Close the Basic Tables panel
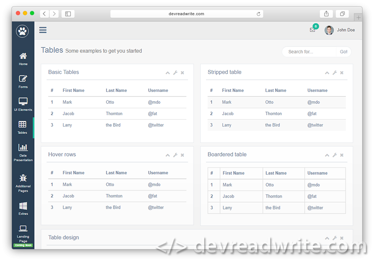Image resolution: width=374 pixels, height=261 pixels. [182, 73]
